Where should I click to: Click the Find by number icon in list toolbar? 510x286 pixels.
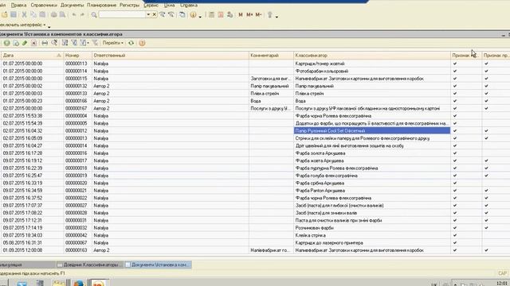point(54,43)
